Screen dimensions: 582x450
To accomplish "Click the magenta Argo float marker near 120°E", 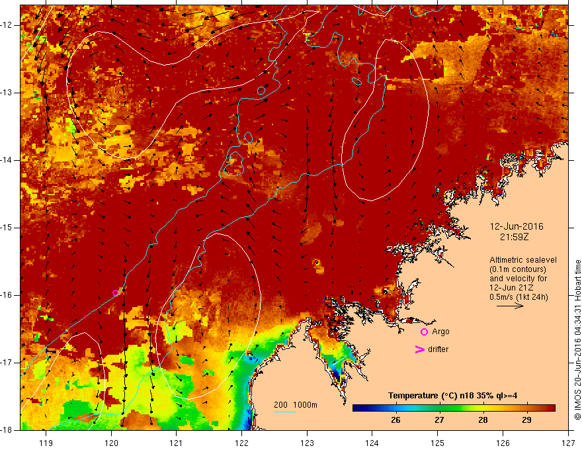I will (116, 293).
